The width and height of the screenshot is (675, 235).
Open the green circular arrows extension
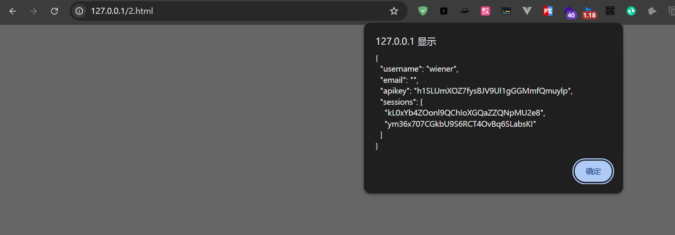click(631, 11)
